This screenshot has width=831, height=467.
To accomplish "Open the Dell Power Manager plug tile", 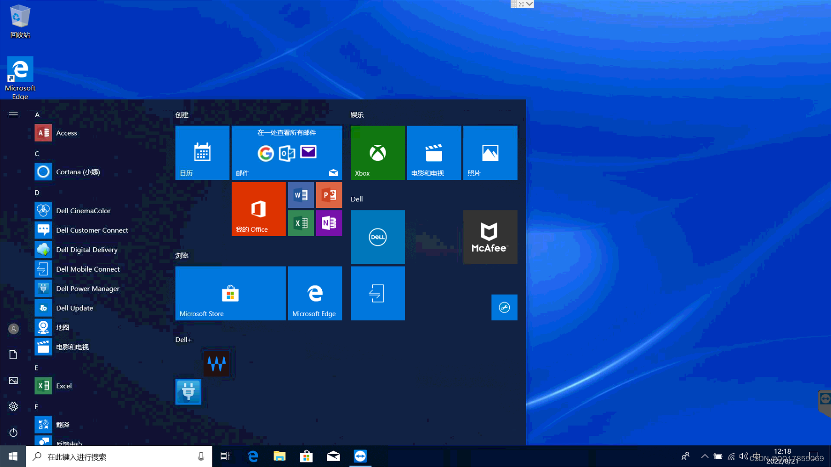I will [x=188, y=392].
